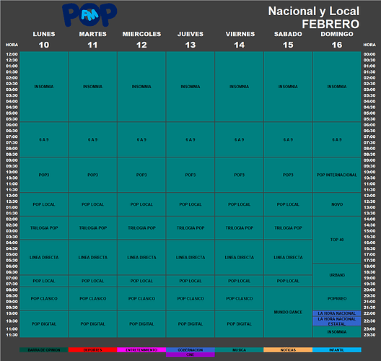Select the 00:00 time label on right
The width and height of the screenshot is (381, 361).
tap(369, 54)
